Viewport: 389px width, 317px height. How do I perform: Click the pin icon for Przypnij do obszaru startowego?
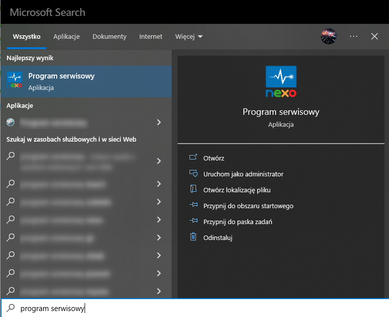[x=194, y=206]
